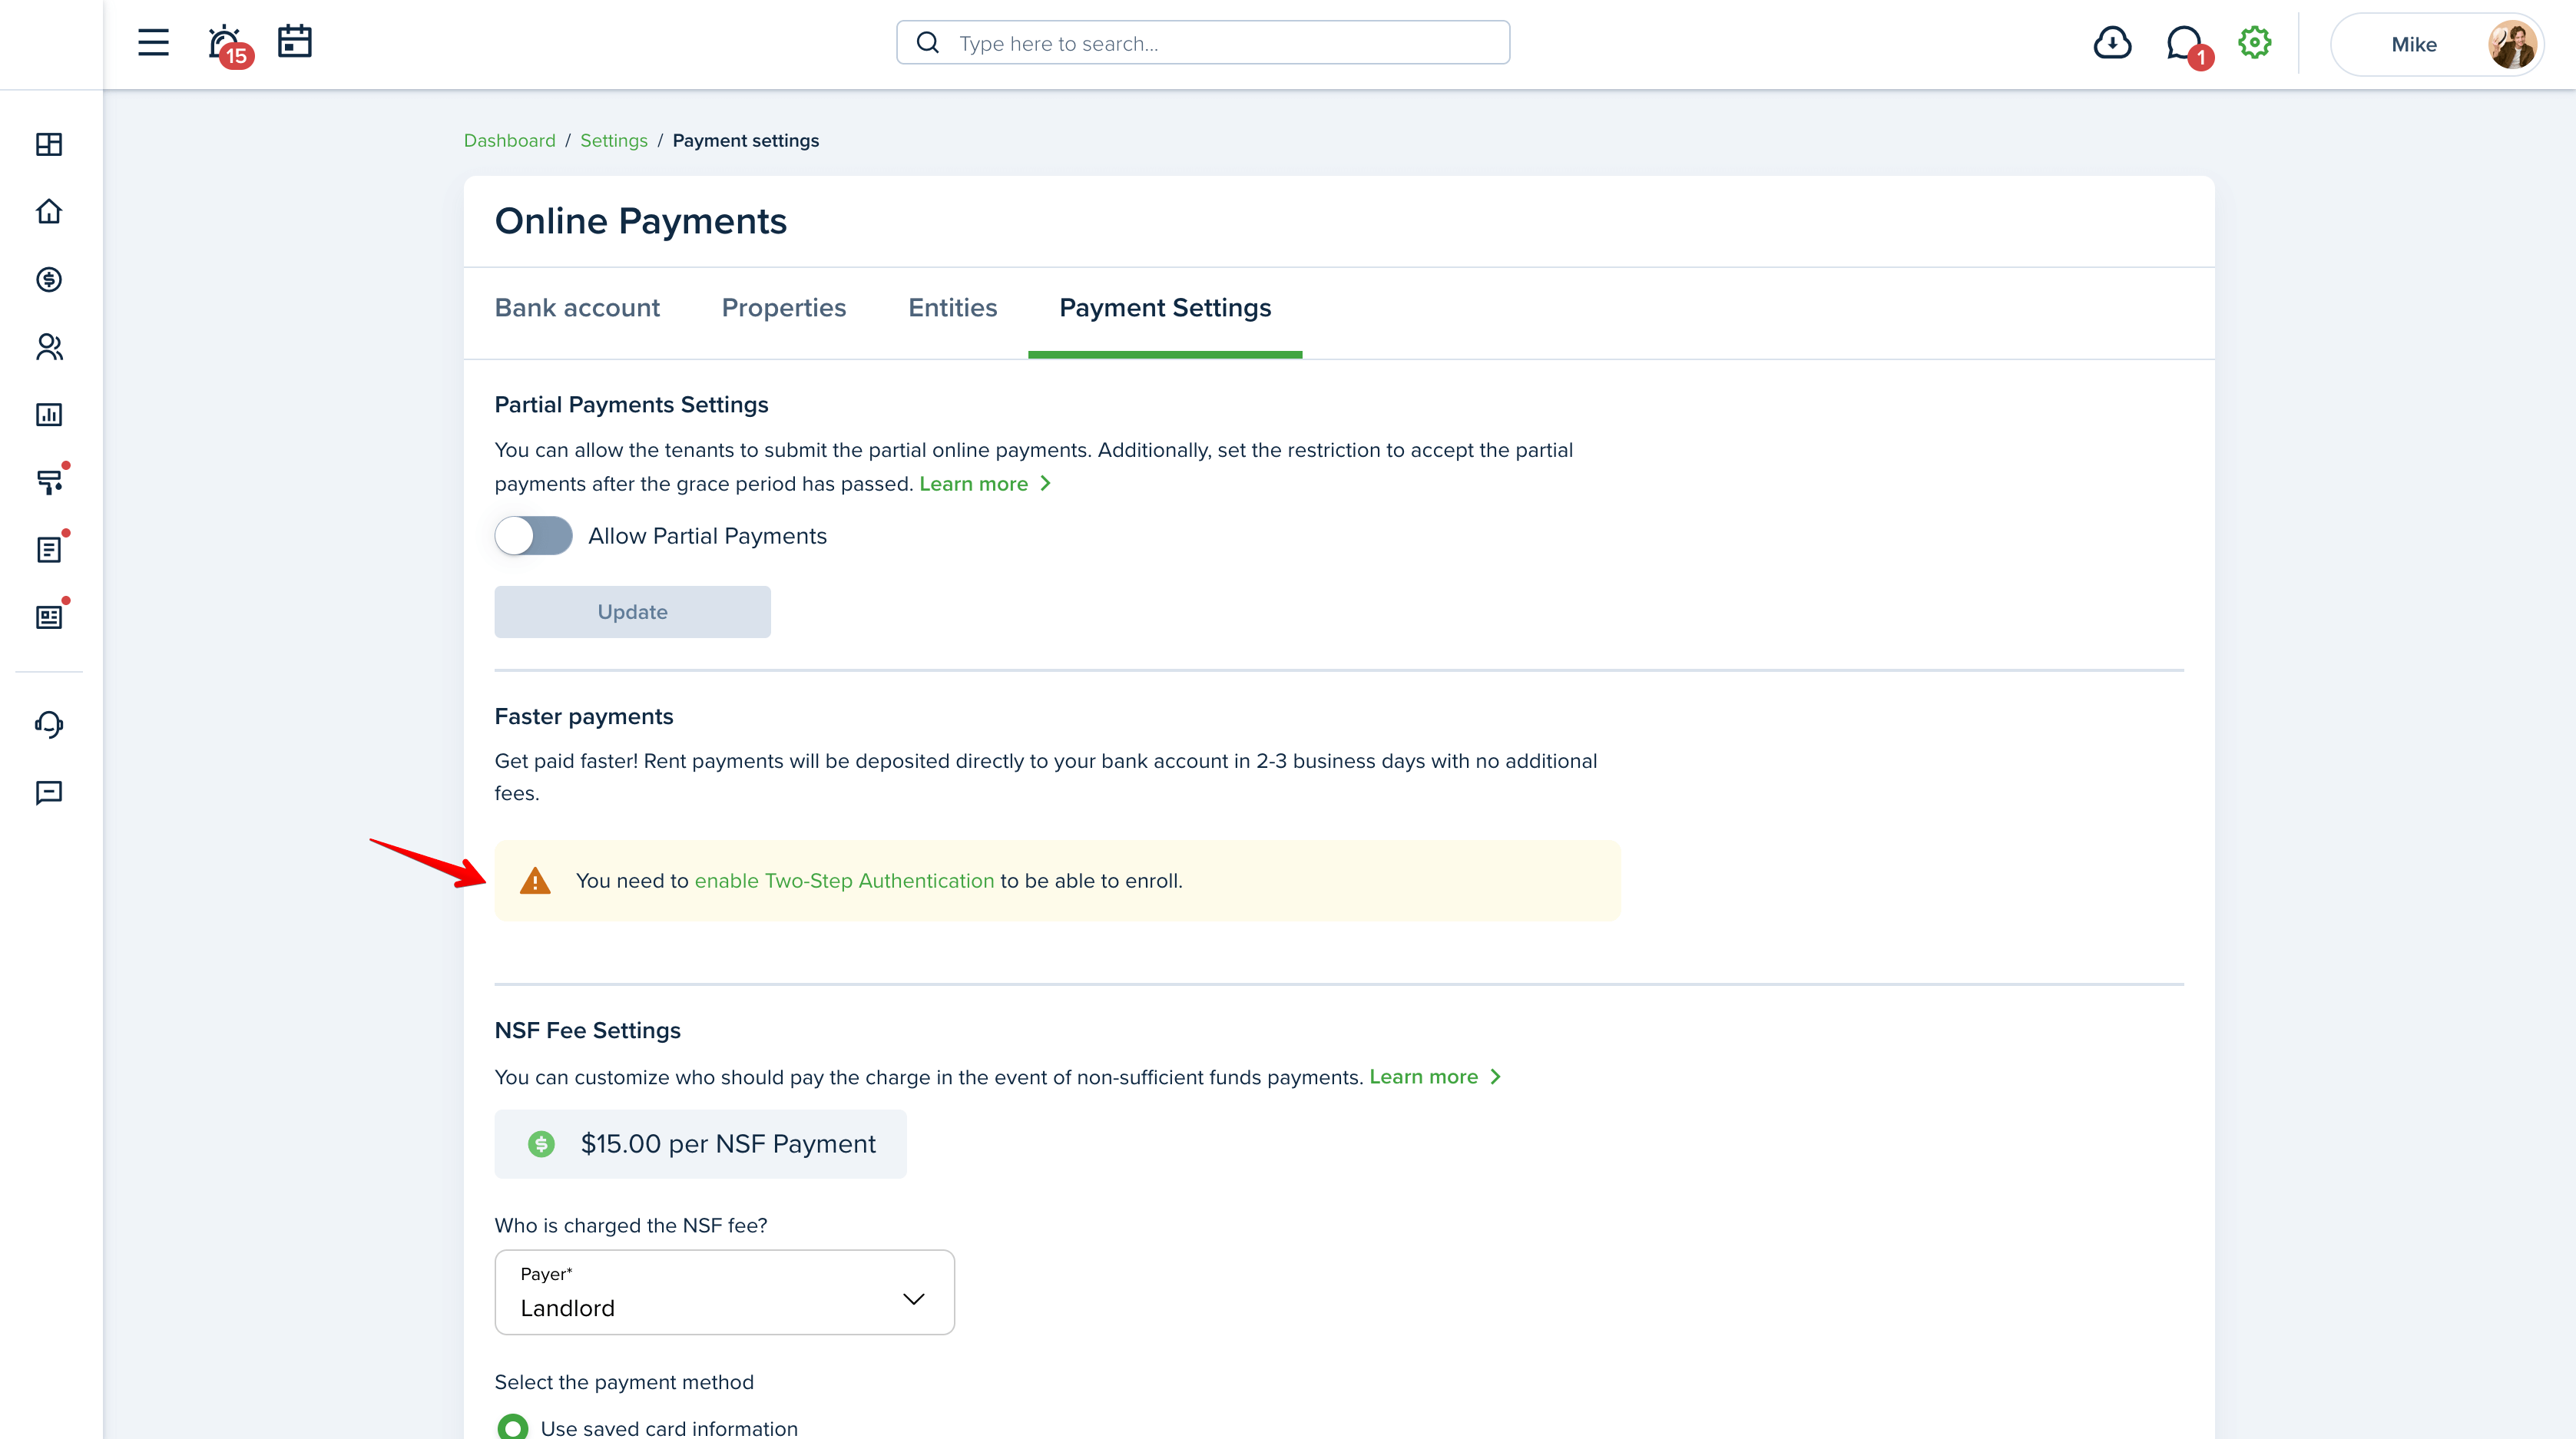Go to Settings breadcrumb
Image resolution: width=2576 pixels, height=1439 pixels.
click(613, 141)
